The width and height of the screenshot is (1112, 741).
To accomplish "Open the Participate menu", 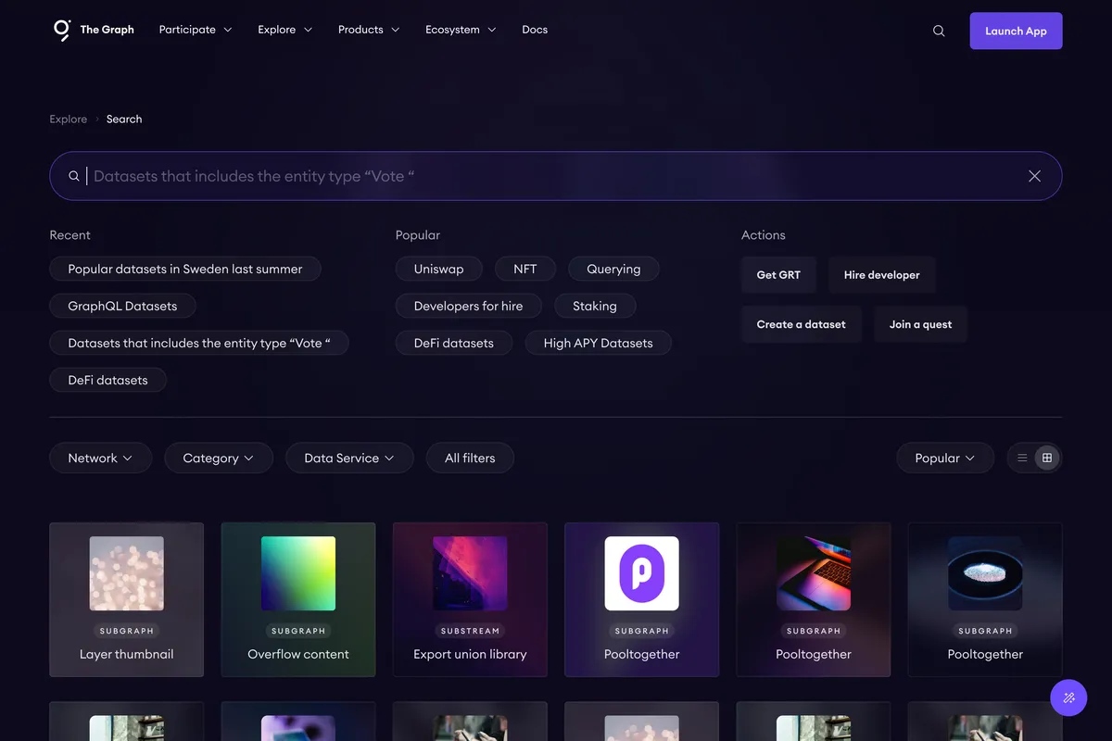I will (196, 30).
